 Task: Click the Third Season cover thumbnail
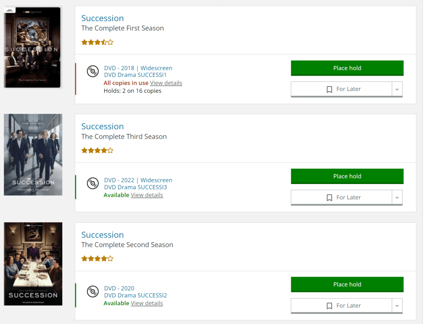click(x=33, y=155)
